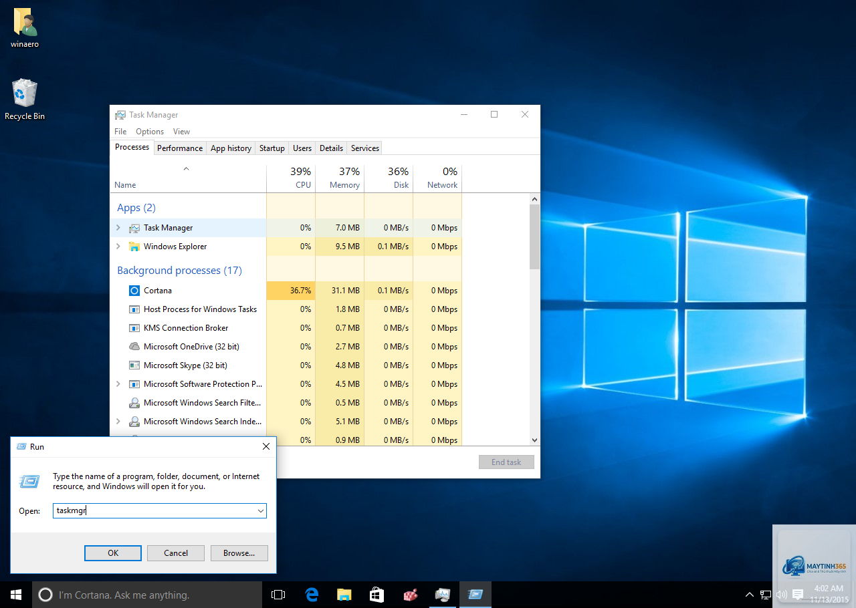Click the Microsoft OneDrive cloud icon
The image size is (856, 608).
[x=134, y=347]
